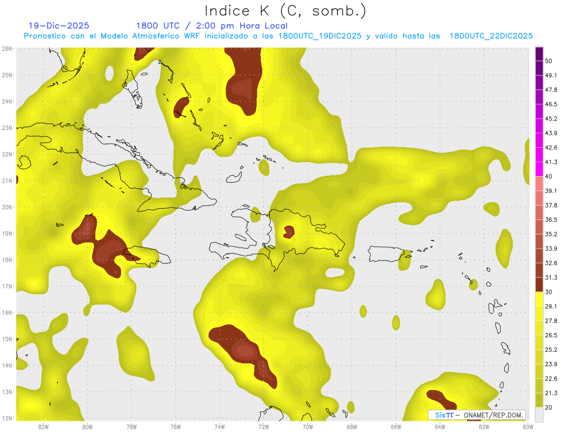The width and height of the screenshot is (561, 433).
Task: Click the colorbar value 30
Action: coord(549,292)
